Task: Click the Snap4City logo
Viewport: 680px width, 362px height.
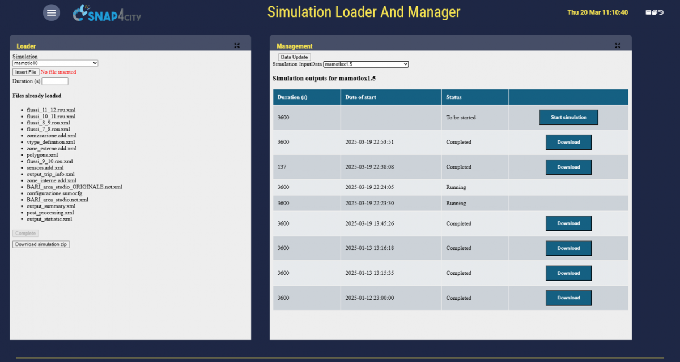Action: point(107,13)
